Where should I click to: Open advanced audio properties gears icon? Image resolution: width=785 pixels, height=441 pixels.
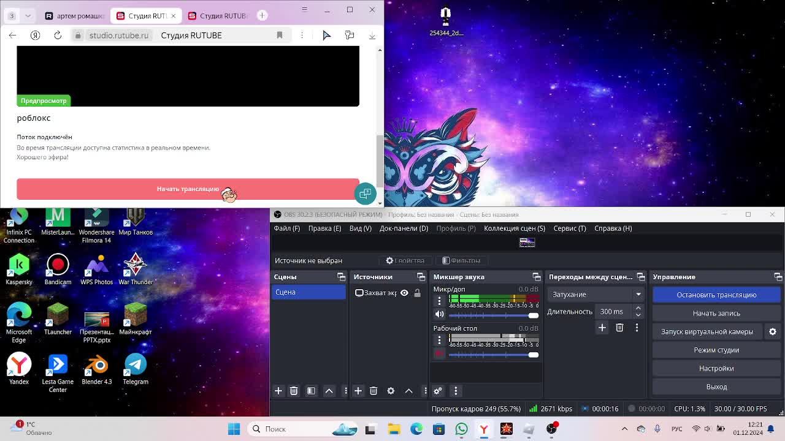pos(438,391)
